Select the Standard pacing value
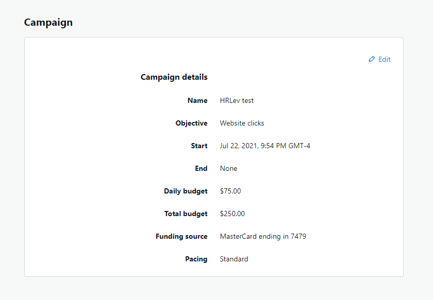Viewport: 433px width, 300px height. [234, 259]
